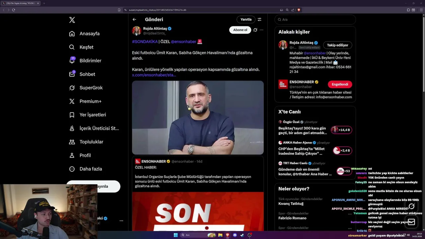Click +14,4 B listener badge

pyautogui.click(x=341, y=130)
